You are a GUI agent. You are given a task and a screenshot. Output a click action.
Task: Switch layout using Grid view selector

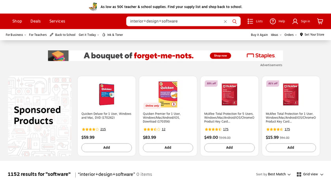pos(310,174)
